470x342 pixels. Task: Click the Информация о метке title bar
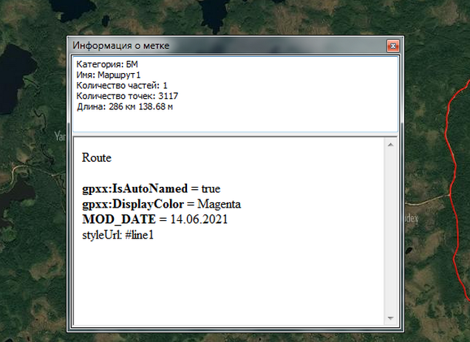[x=222, y=46]
